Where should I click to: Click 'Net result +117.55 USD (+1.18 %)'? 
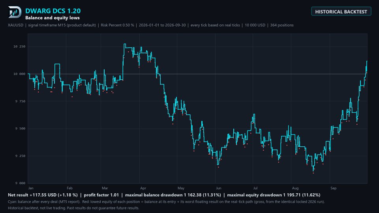point(43,195)
